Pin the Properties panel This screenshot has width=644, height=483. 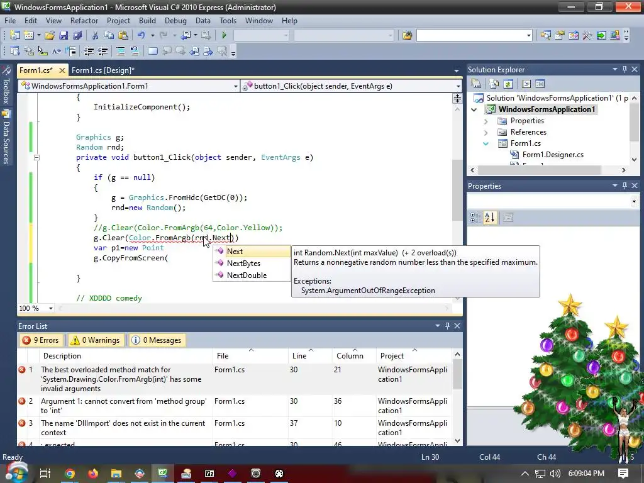pos(625,186)
